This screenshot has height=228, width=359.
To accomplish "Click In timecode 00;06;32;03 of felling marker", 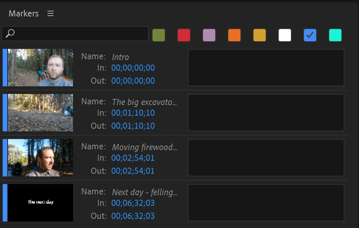I will click(133, 203).
